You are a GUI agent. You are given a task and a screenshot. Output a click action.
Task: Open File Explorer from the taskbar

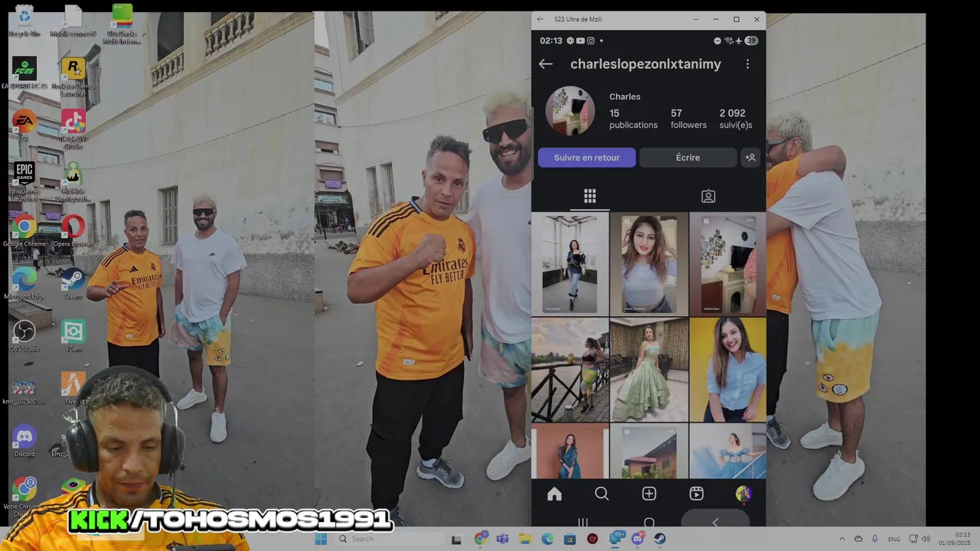pos(525,539)
